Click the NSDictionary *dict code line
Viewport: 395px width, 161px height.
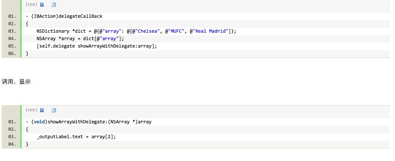[136, 31]
